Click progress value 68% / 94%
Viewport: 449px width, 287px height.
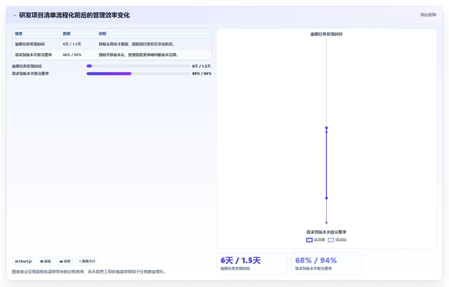pyautogui.click(x=202, y=74)
